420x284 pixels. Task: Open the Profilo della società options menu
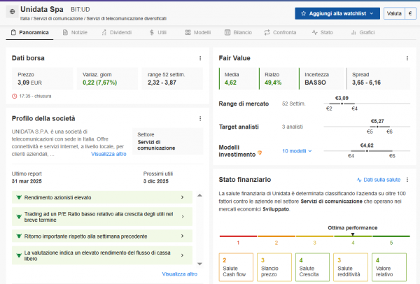coord(200,118)
